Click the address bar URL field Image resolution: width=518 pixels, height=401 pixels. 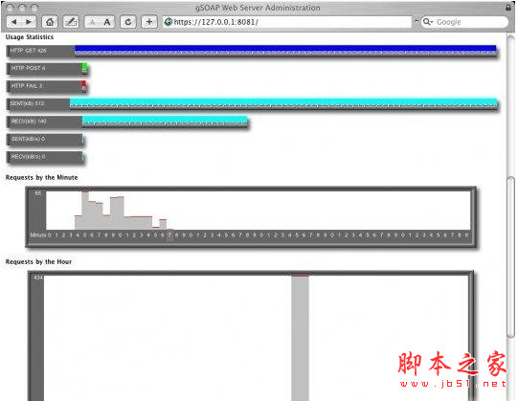[x=286, y=22]
